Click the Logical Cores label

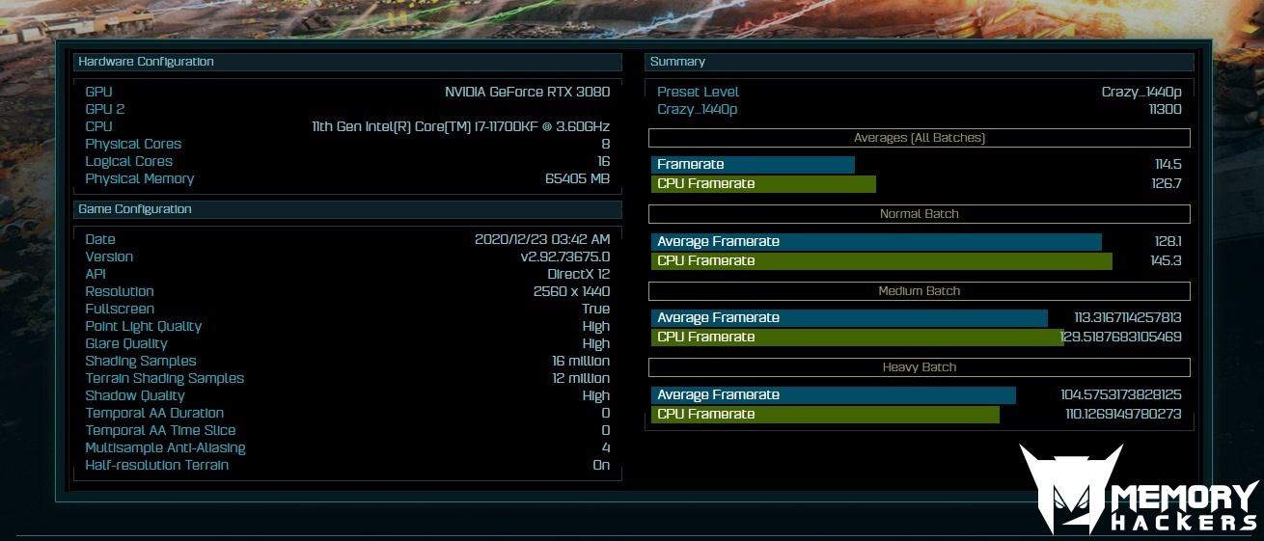[129, 162]
